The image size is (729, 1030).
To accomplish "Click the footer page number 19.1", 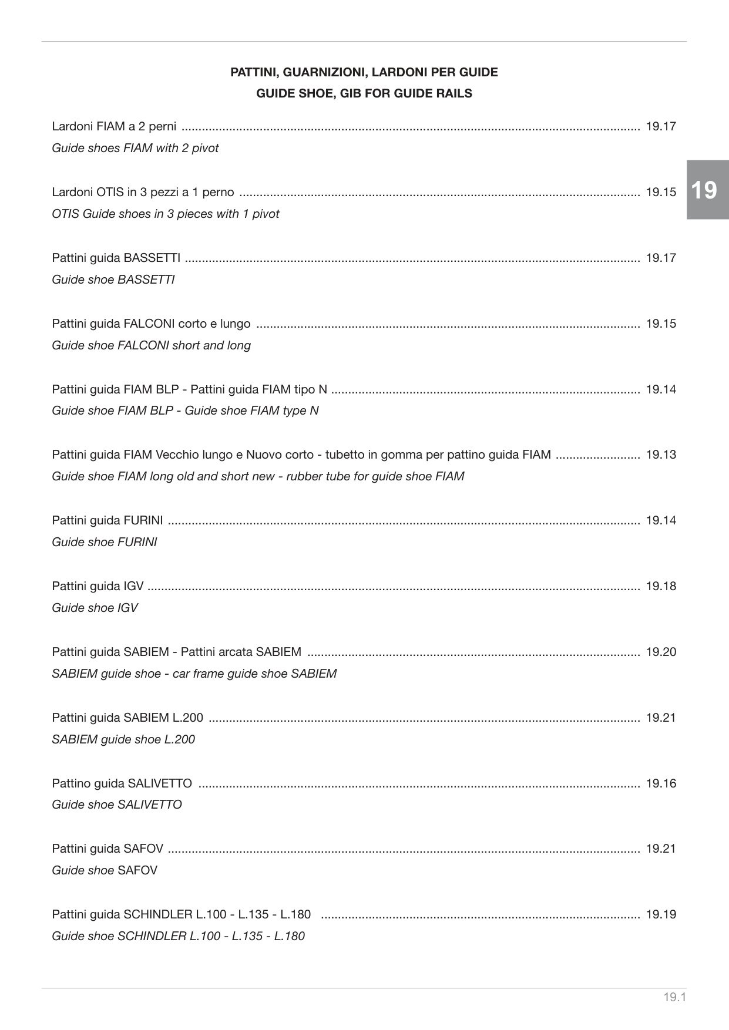I will pyautogui.click(x=675, y=997).
